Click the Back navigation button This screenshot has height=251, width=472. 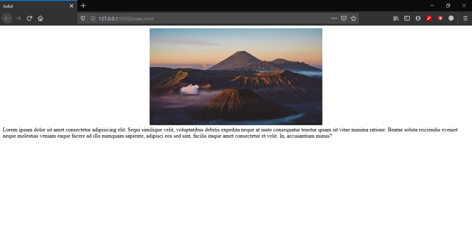pyautogui.click(x=7, y=18)
